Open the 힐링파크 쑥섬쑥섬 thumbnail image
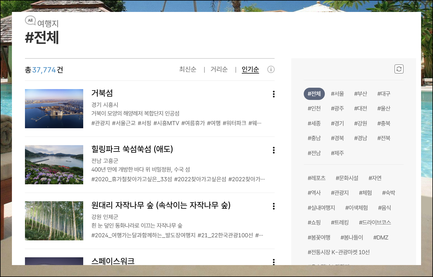433x277 pixels. coord(54,165)
